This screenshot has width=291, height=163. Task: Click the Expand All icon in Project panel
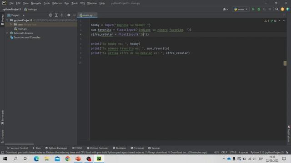click(56, 15)
